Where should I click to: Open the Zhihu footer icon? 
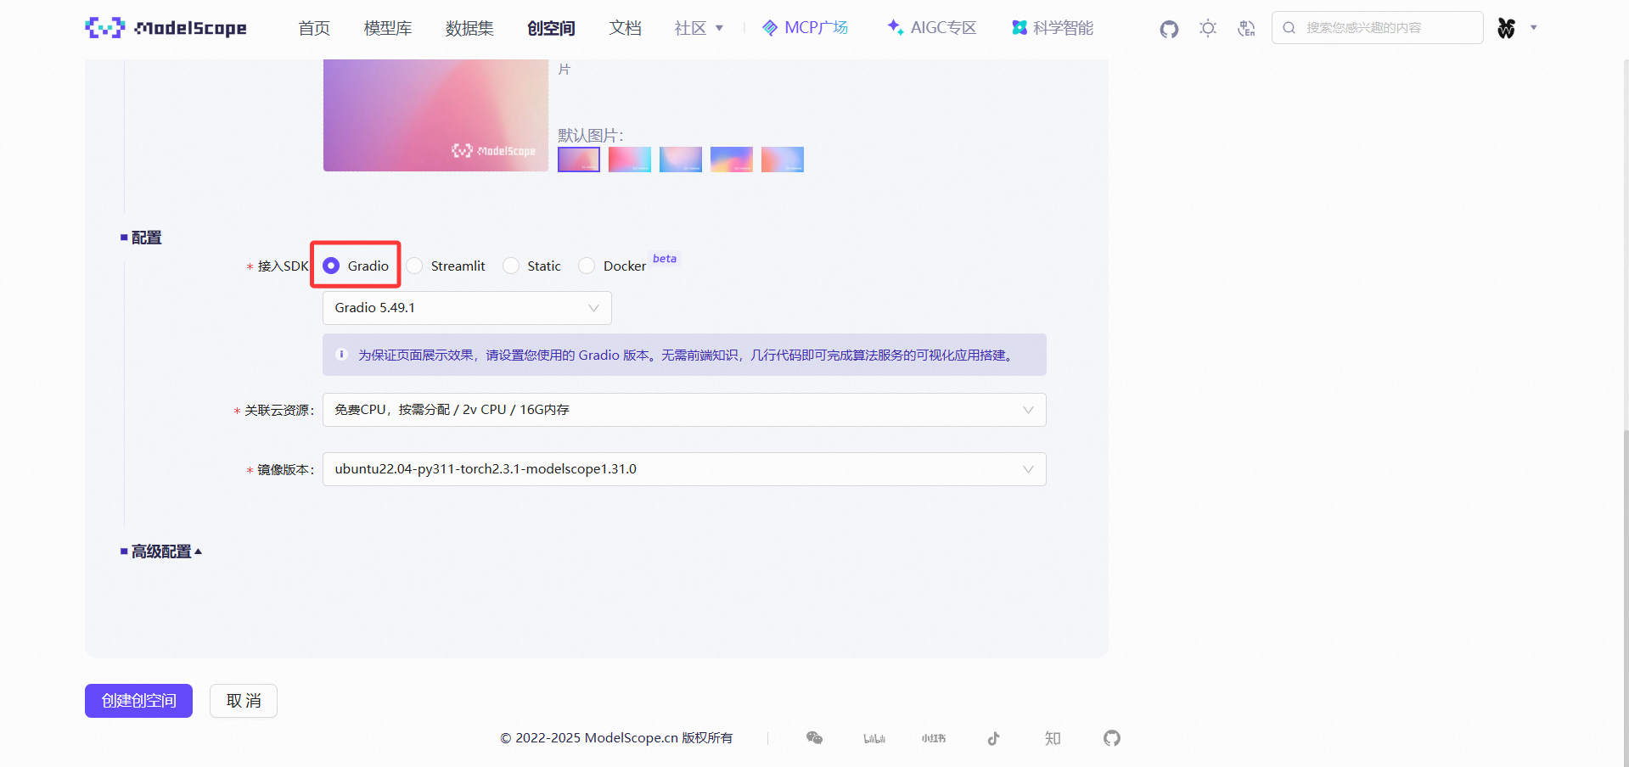pyautogui.click(x=1053, y=738)
